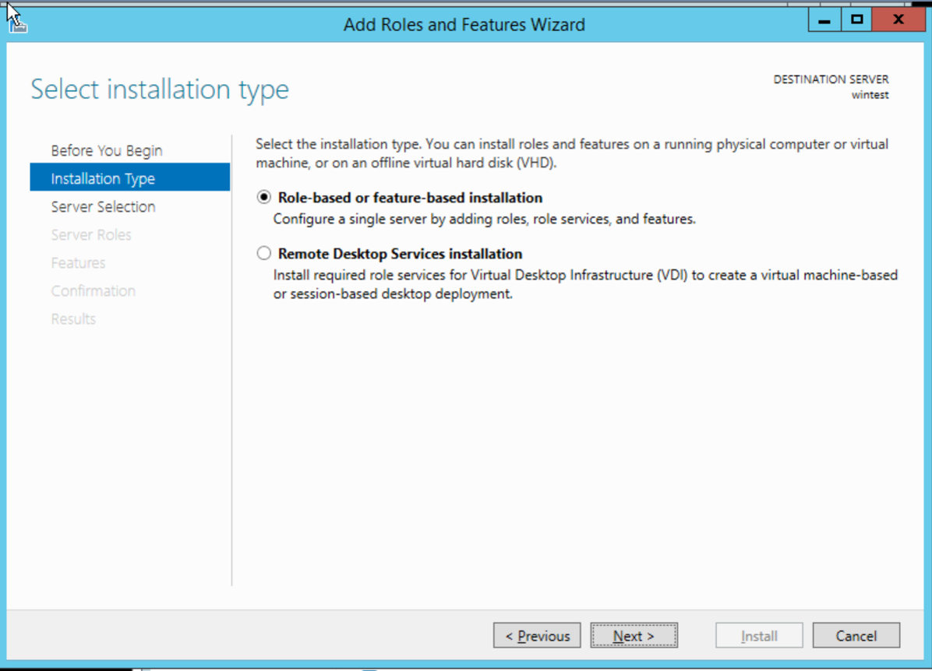
Task: Click the Remote Desktop Services installation label
Action: (400, 254)
